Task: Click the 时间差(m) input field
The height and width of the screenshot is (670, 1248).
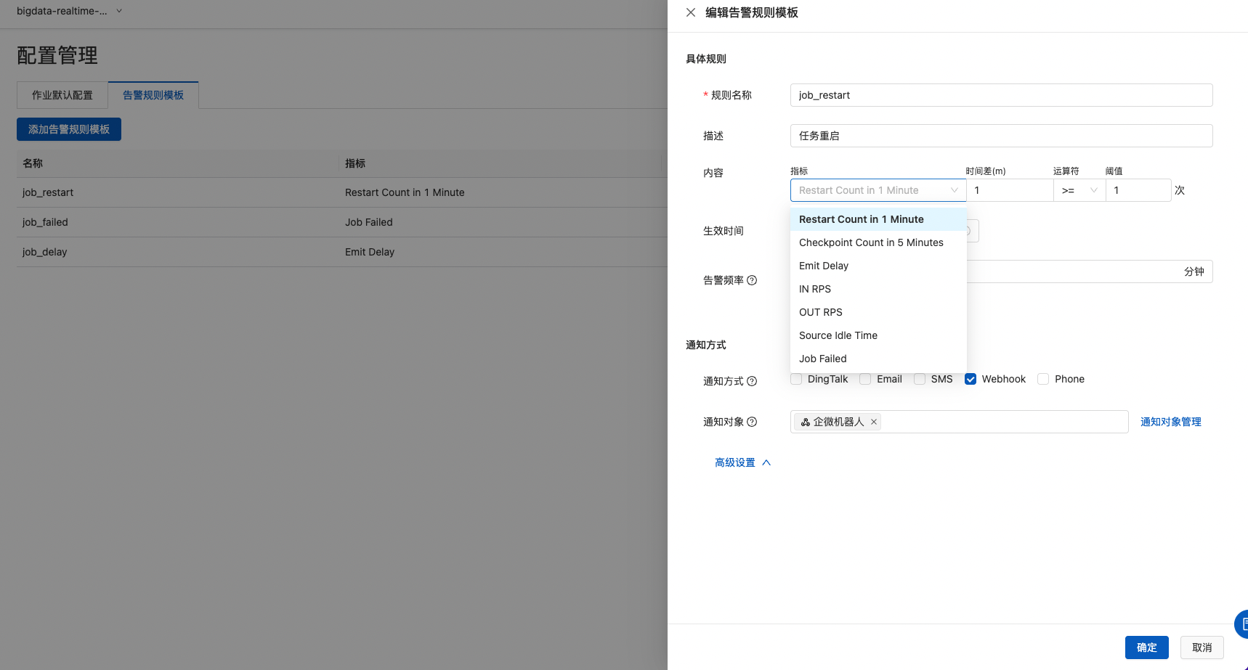Action: click(x=1010, y=190)
